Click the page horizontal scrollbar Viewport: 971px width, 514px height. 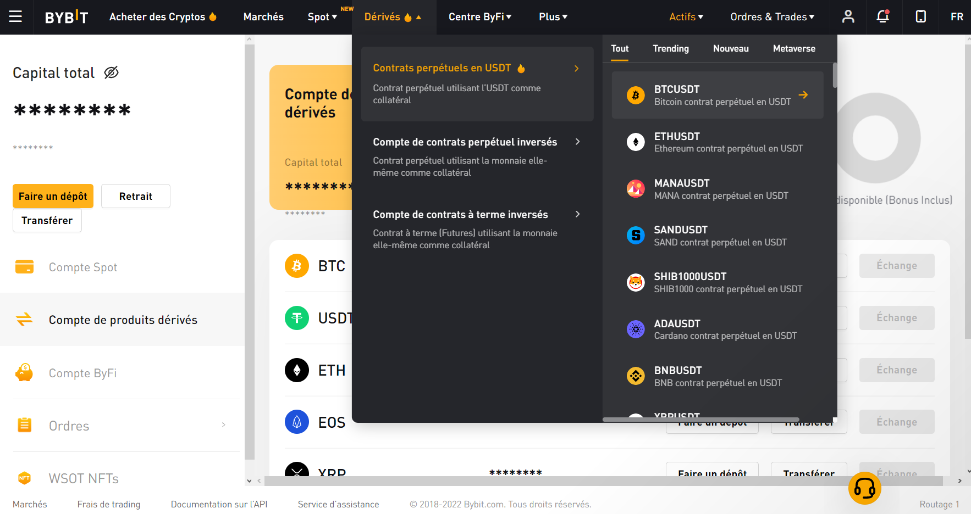tap(604, 481)
